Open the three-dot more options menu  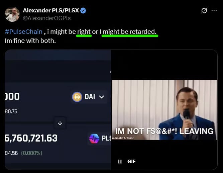pos(214,10)
